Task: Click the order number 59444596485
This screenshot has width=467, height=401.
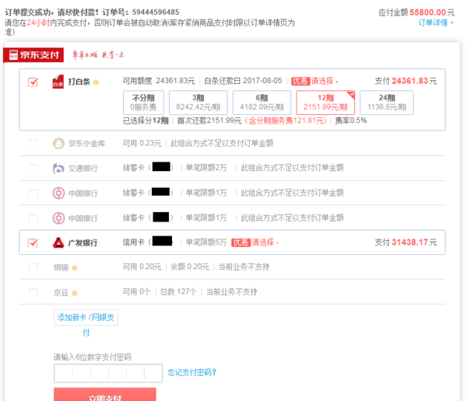Action: click(x=156, y=12)
